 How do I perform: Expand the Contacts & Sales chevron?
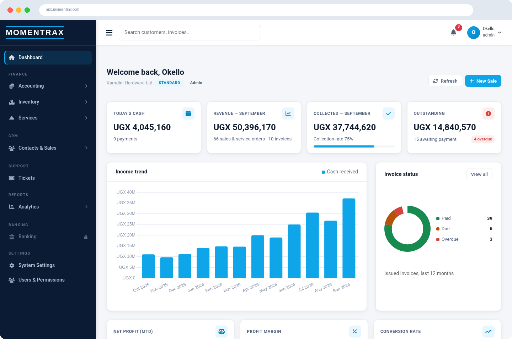click(x=86, y=148)
